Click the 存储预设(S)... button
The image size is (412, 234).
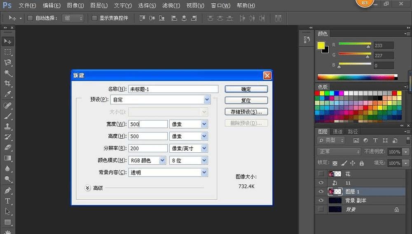246,112
